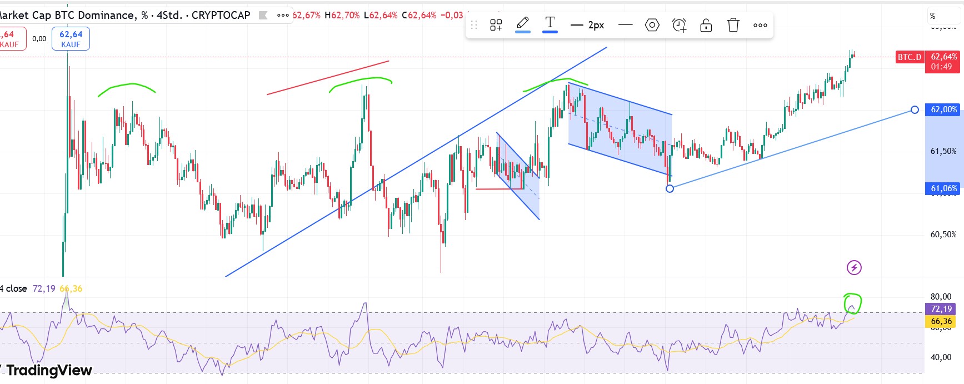Click the high value H62,70%

coord(342,15)
